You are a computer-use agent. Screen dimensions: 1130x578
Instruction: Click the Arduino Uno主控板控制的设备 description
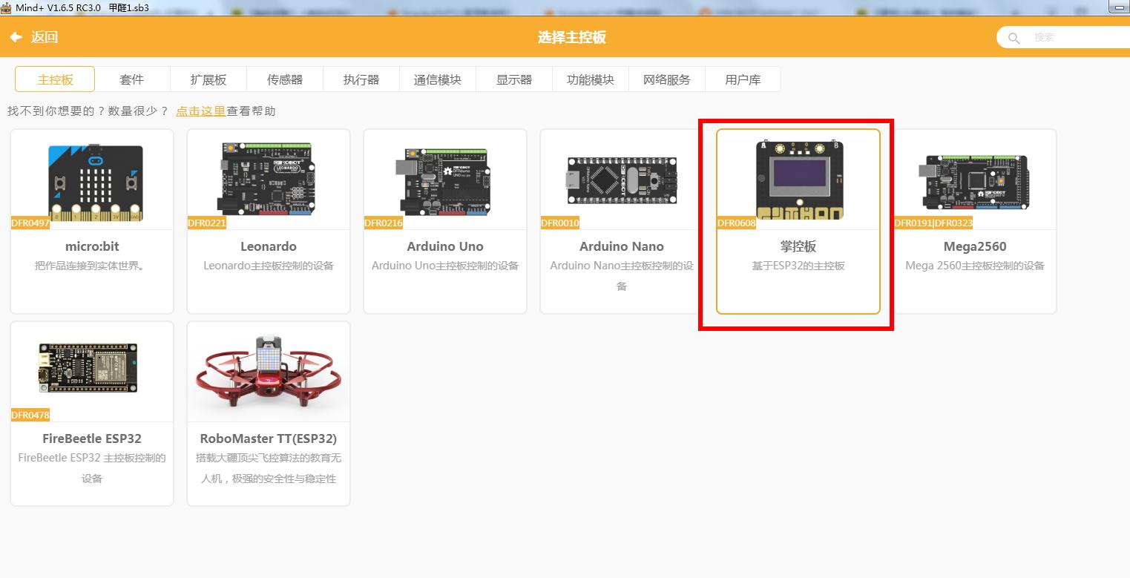445,266
